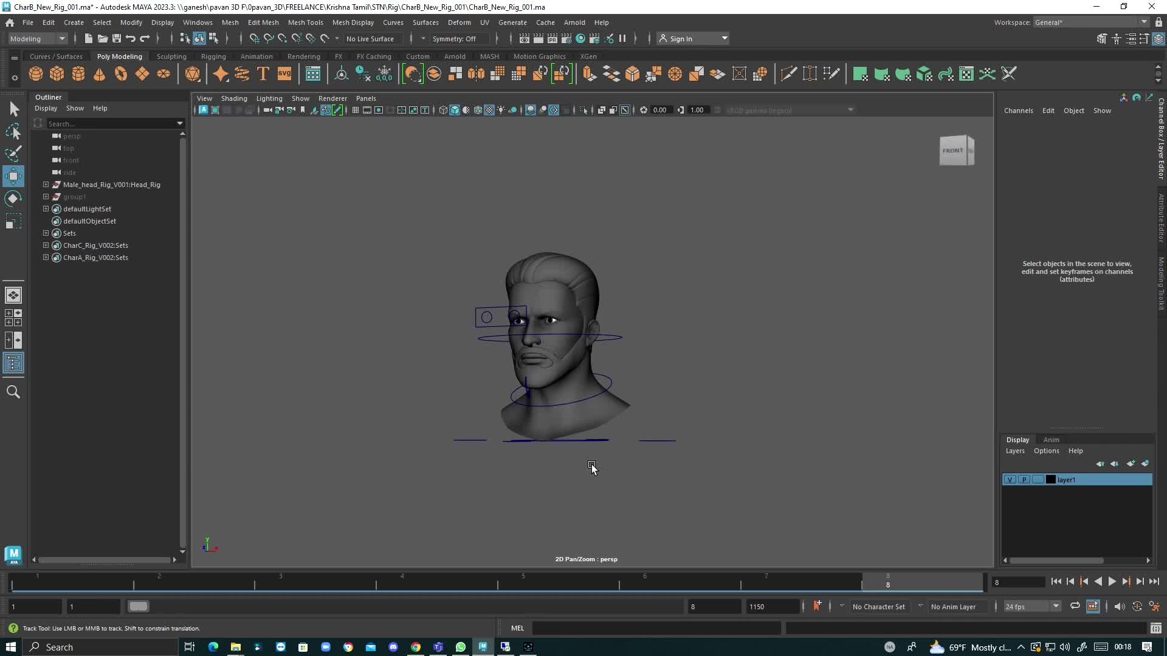Open the SVG creation tool on the shelf
The image size is (1167, 656).
[284, 73]
